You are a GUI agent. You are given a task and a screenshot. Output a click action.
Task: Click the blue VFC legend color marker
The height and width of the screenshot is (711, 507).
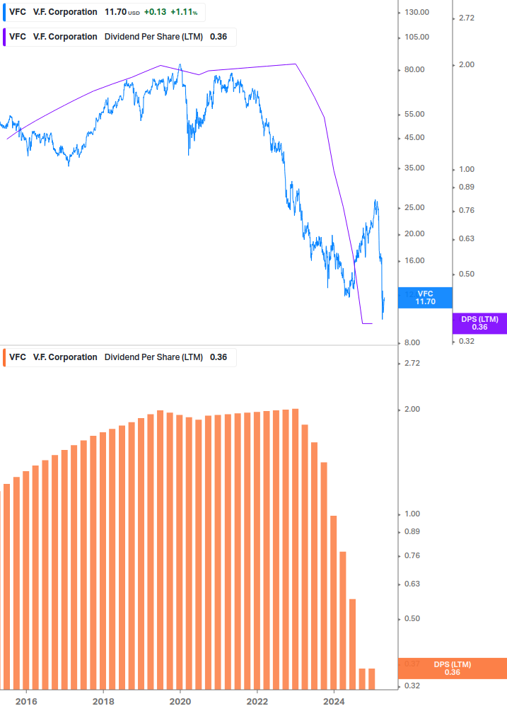pyautogui.click(x=4, y=12)
